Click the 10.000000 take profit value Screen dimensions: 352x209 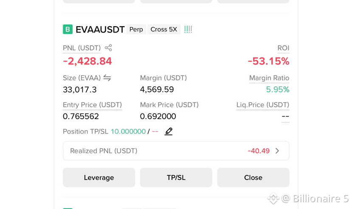pyautogui.click(x=128, y=131)
